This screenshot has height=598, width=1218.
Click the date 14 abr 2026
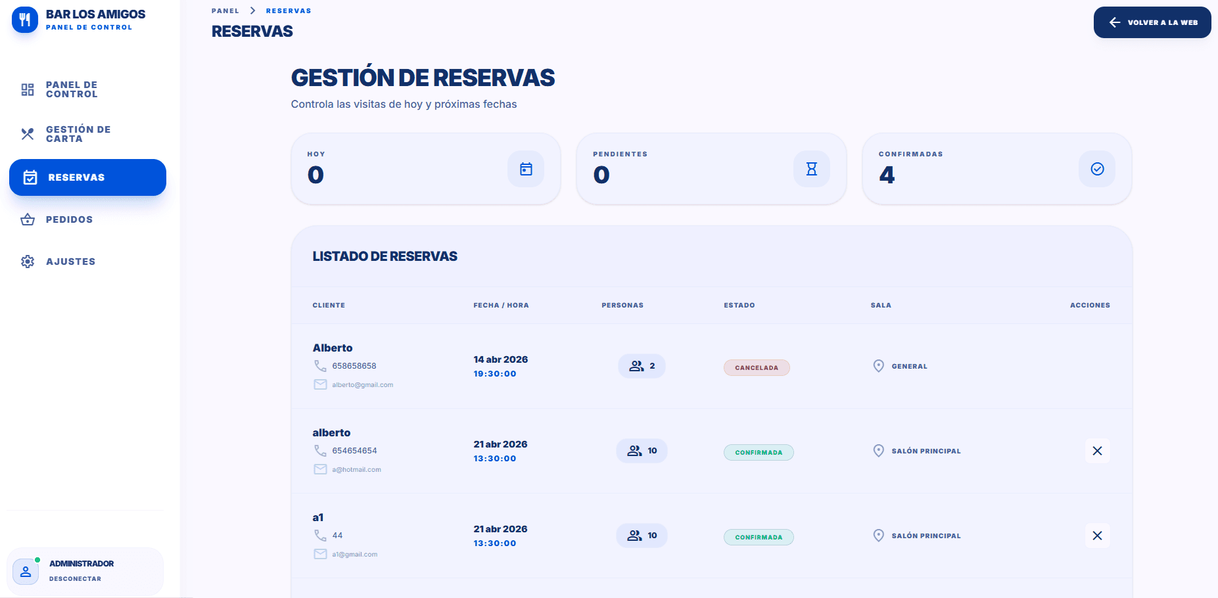click(500, 359)
